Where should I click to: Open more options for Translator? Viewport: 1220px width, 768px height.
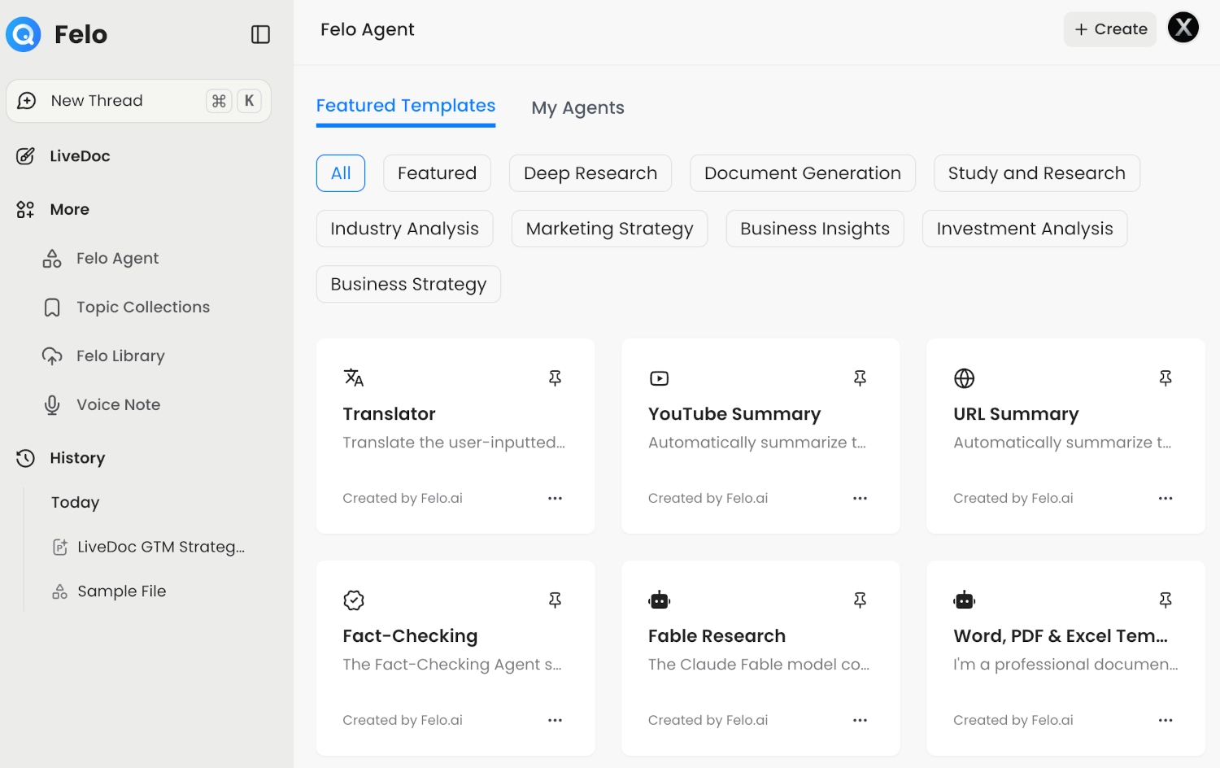556,498
